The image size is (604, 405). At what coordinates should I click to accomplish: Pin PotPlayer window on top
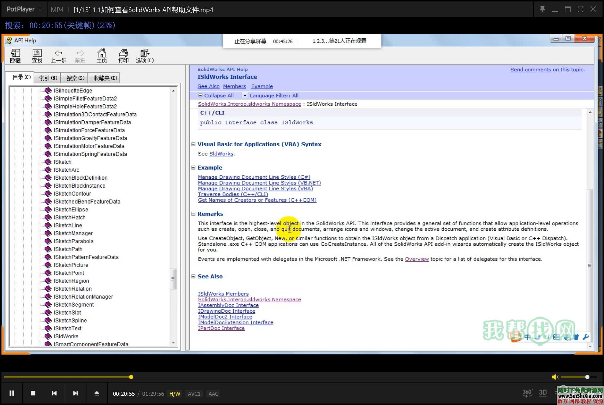[542, 9]
